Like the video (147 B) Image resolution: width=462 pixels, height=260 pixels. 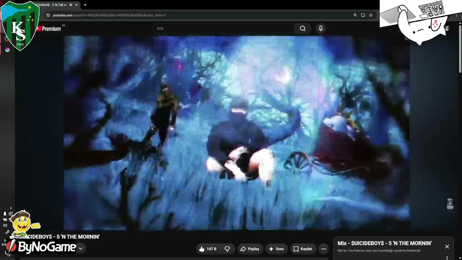pyautogui.click(x=207, y=249)
